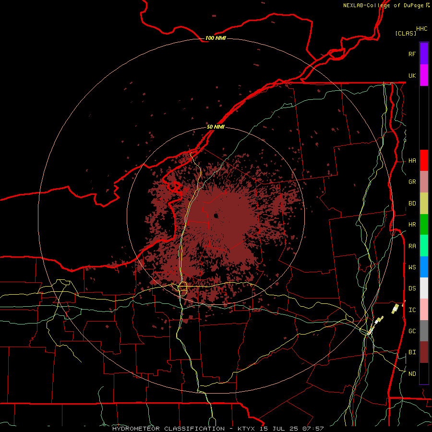
Task: Click the BI dark-red legend swatch
Action: coord(424,352)
